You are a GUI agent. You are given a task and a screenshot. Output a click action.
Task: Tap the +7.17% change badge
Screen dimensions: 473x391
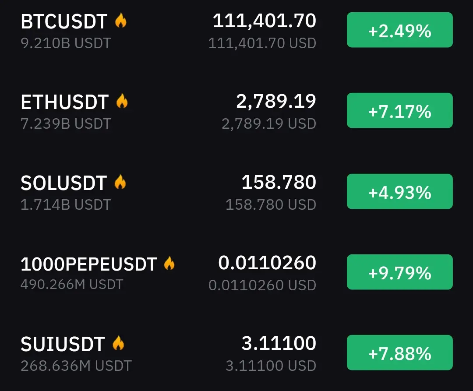click(400, 110)
